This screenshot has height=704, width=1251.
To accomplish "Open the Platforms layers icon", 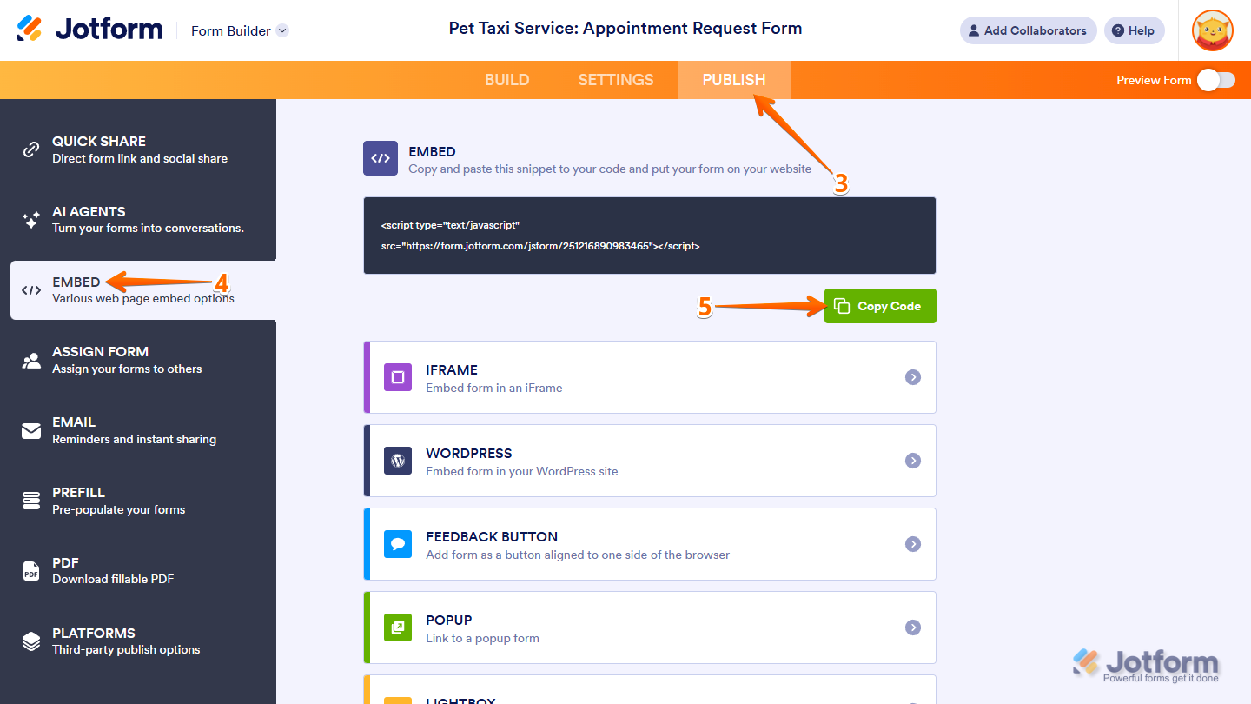I will pos(31,641).
